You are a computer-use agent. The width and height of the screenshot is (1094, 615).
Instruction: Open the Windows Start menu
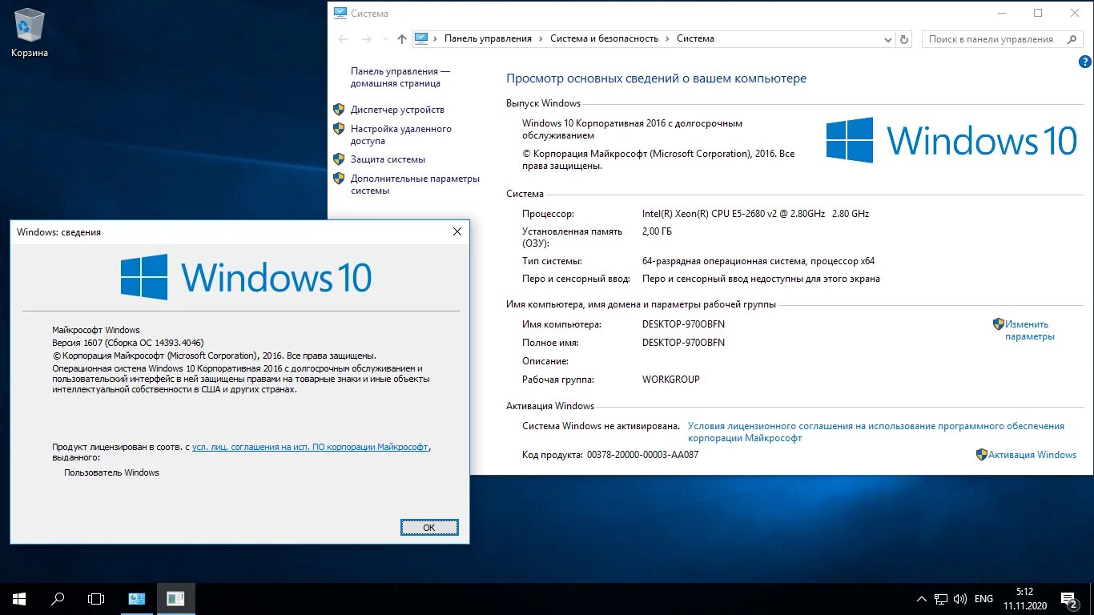point(19,599)
